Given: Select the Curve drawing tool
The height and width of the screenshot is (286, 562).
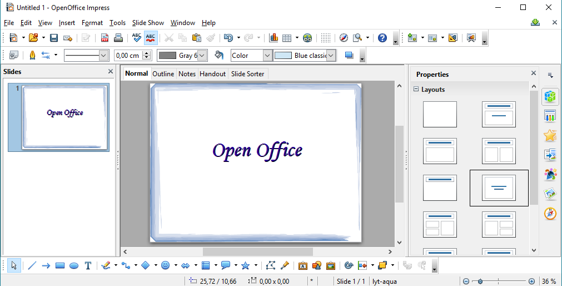Looking at the screenshot, I should (106, 265).
